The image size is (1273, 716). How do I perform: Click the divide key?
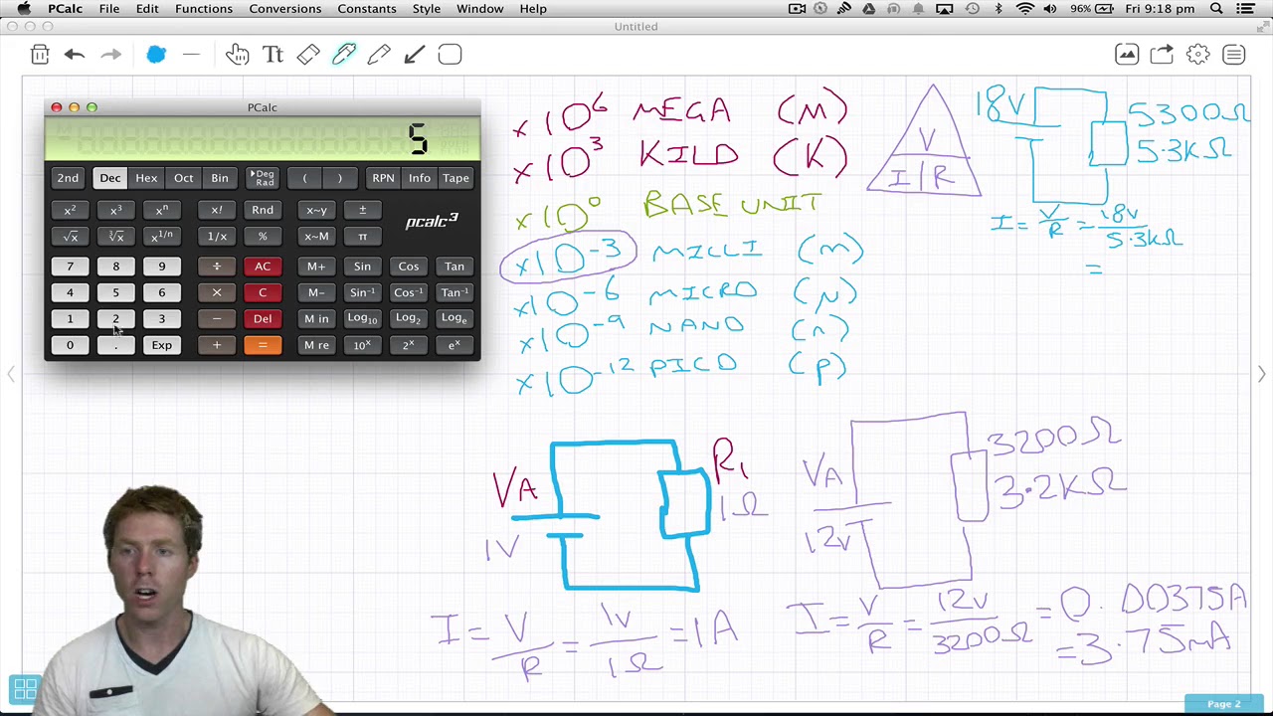[x=216, y=267]
